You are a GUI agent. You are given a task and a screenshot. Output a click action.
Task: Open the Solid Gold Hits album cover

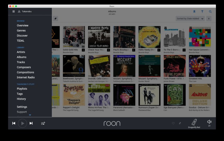tap(74, 37)
